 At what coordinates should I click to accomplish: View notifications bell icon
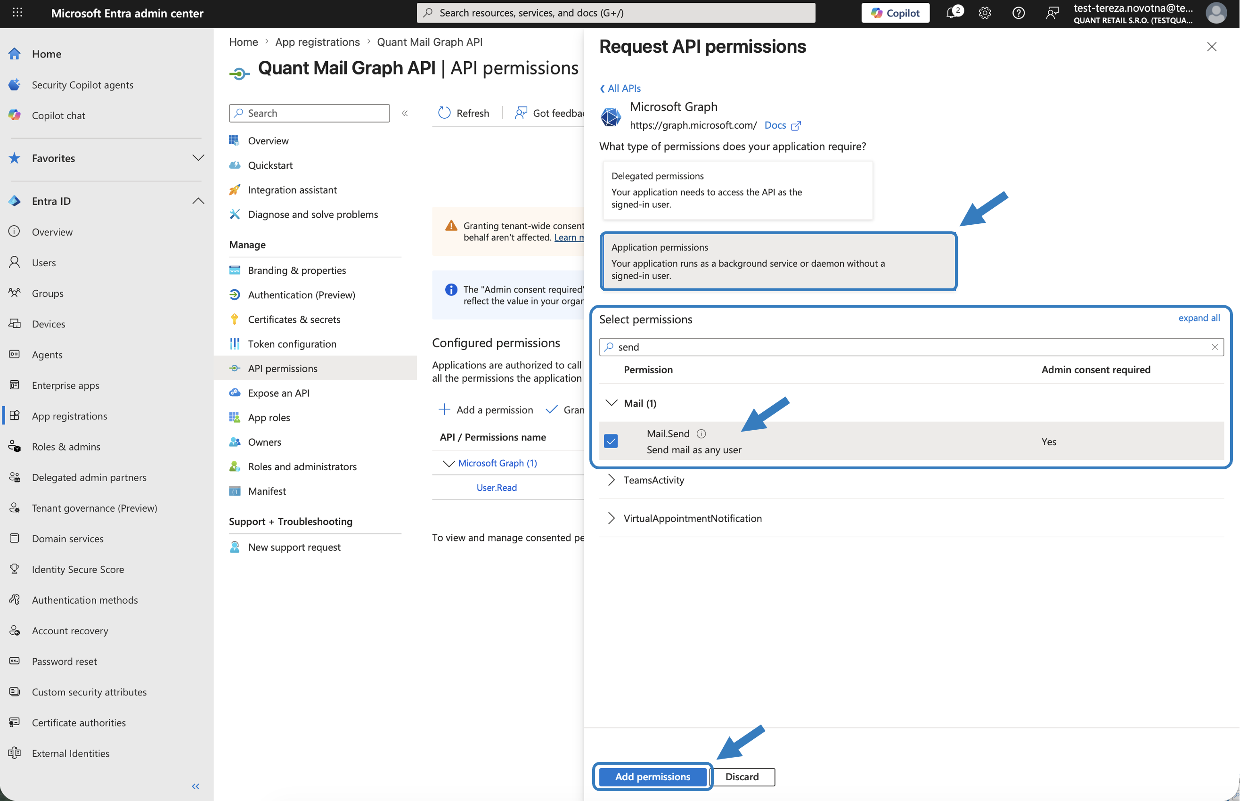point(952,12)
